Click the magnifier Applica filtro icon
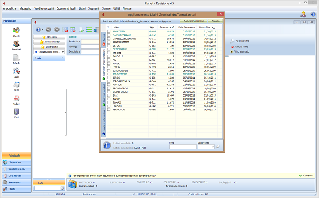Screen dimensions: 319x198 [232, 41]
